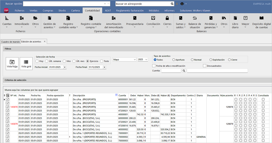The height and width of the screenshot is (143, 272).
Task: Open Amortización del inmovilizado icon
Action: 114,18
